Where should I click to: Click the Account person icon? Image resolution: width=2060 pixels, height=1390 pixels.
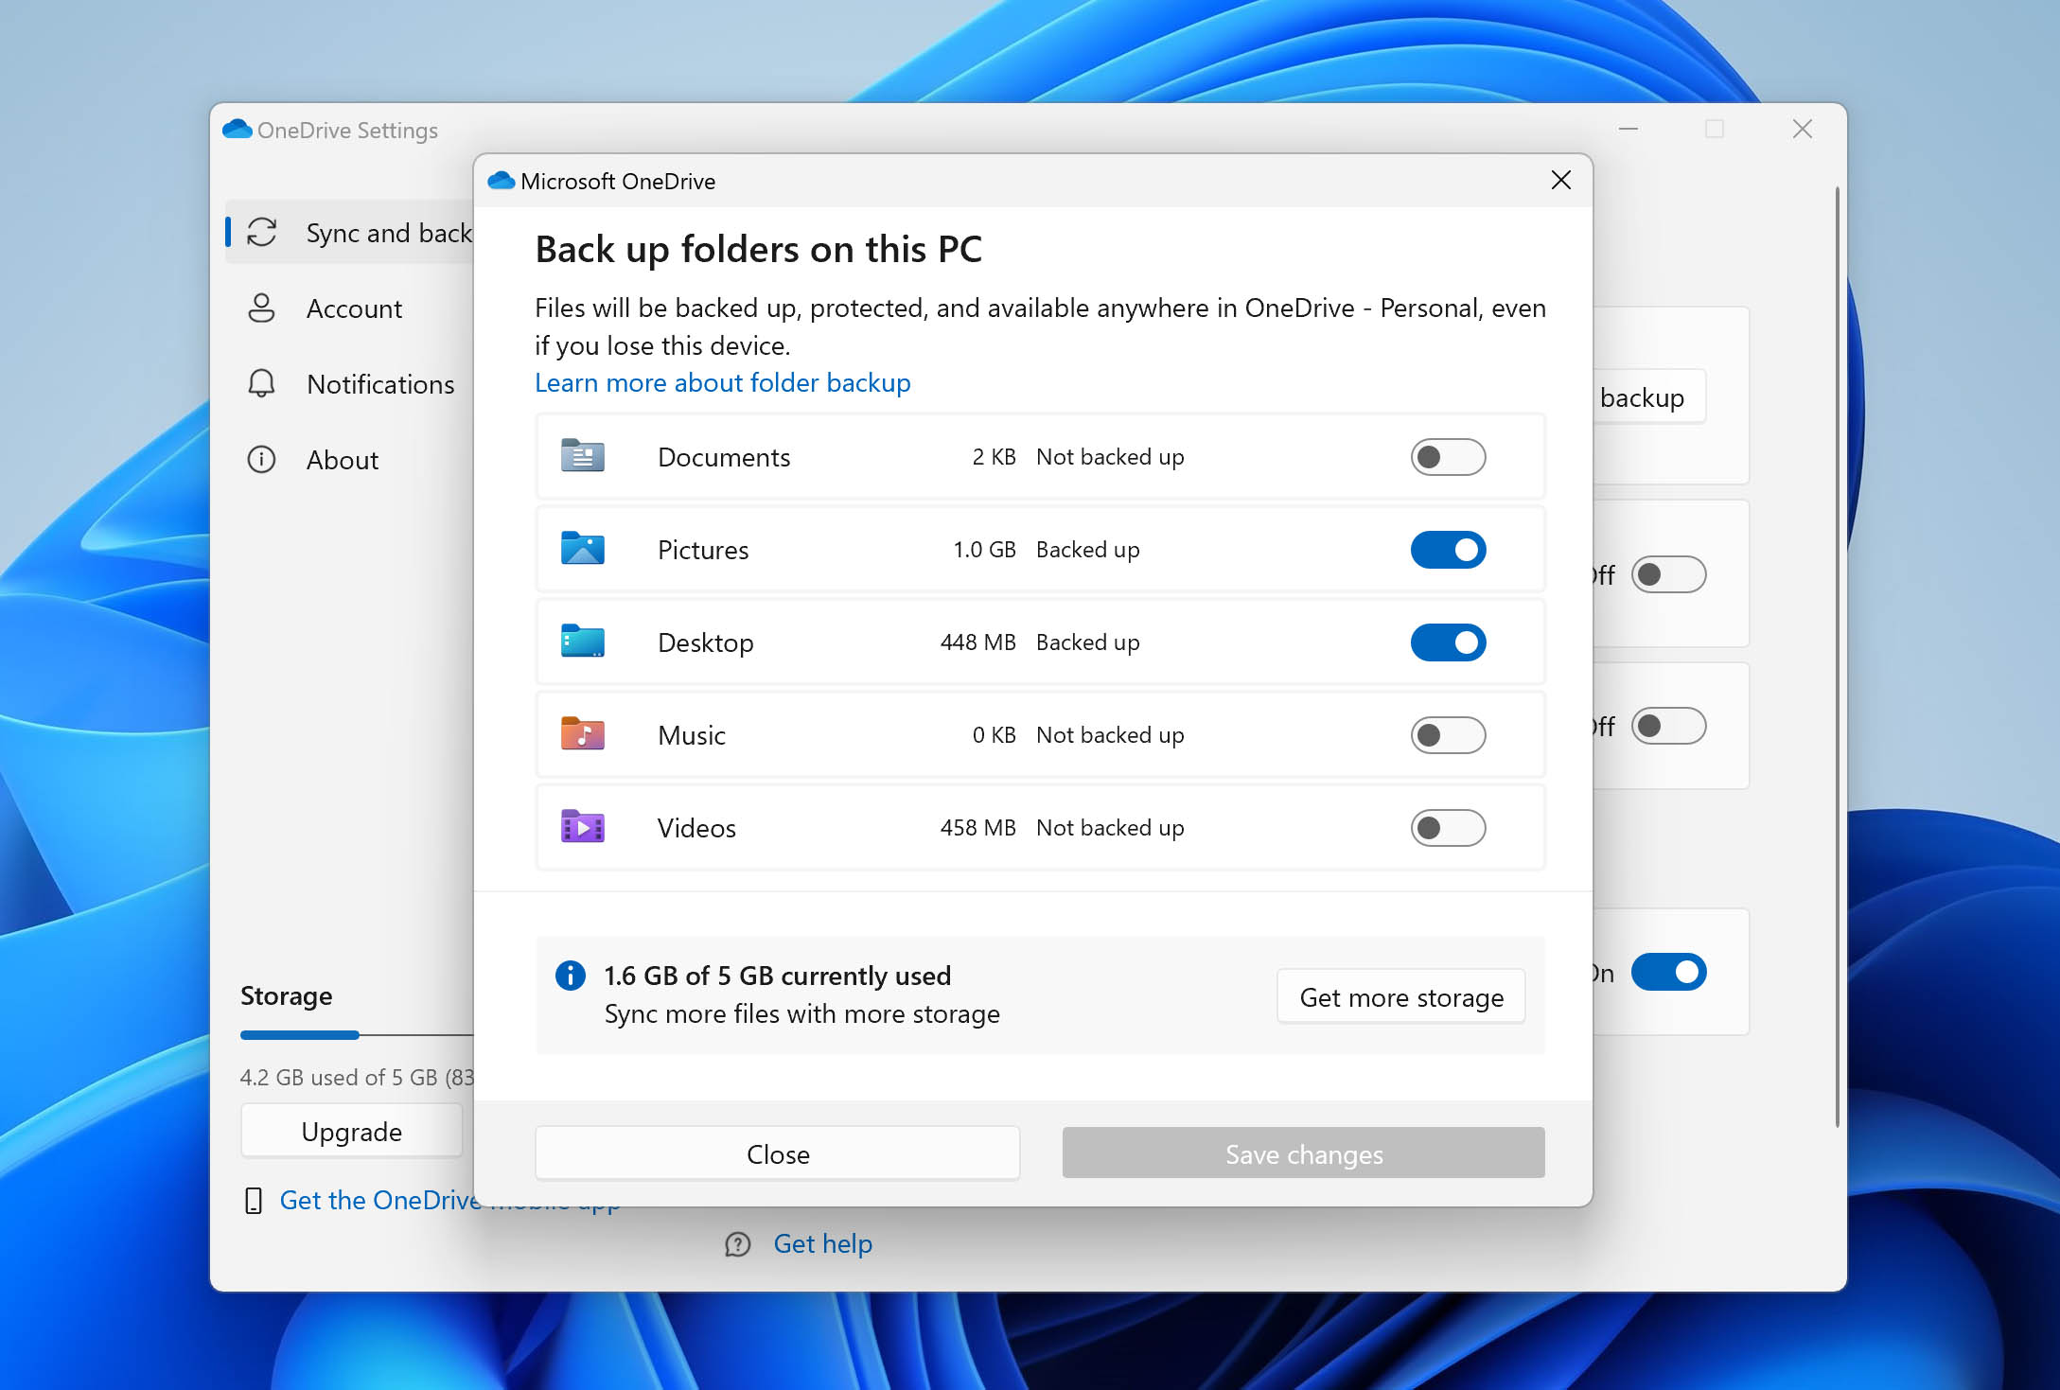[261, 308]
